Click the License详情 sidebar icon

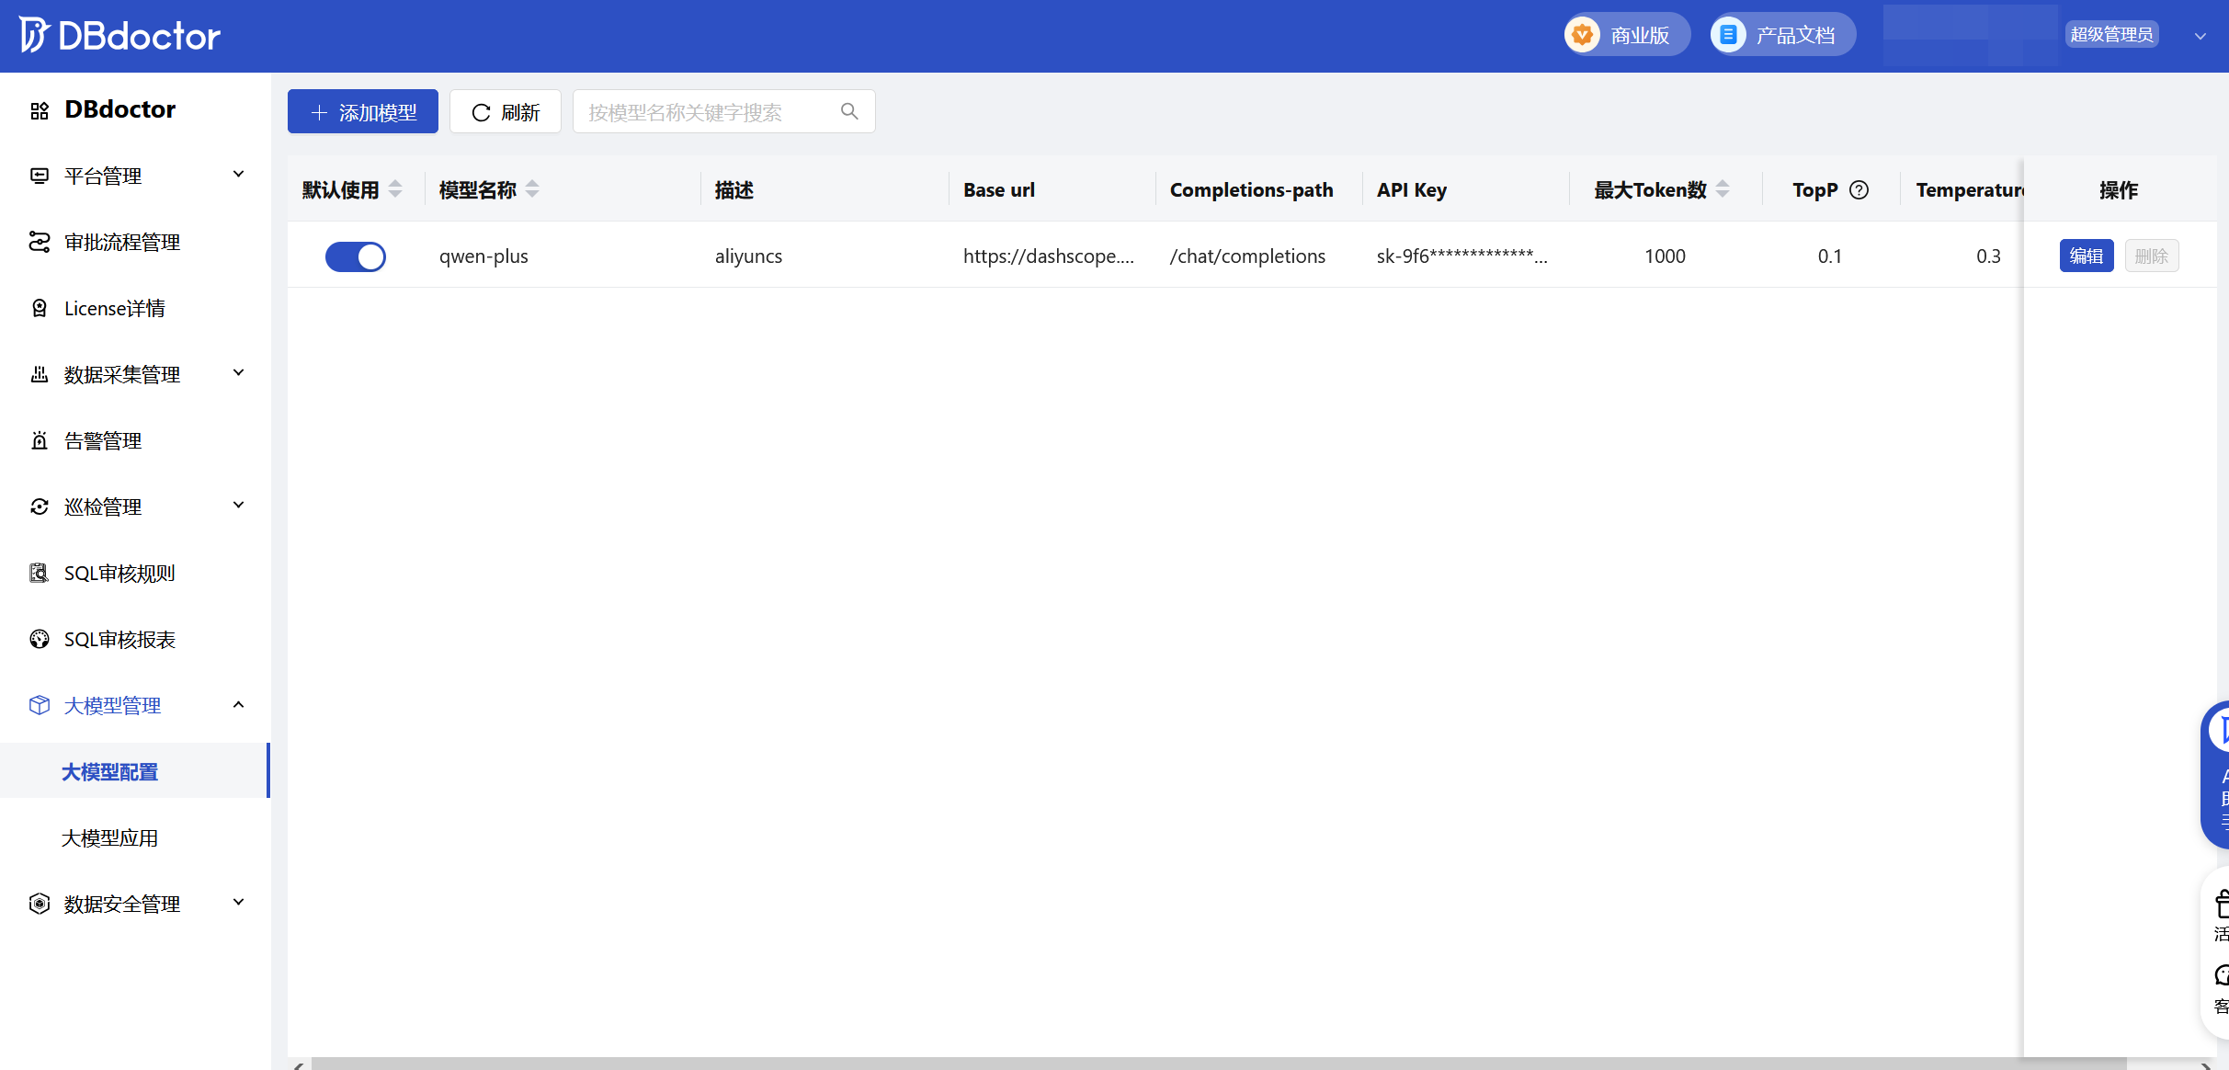40,308
